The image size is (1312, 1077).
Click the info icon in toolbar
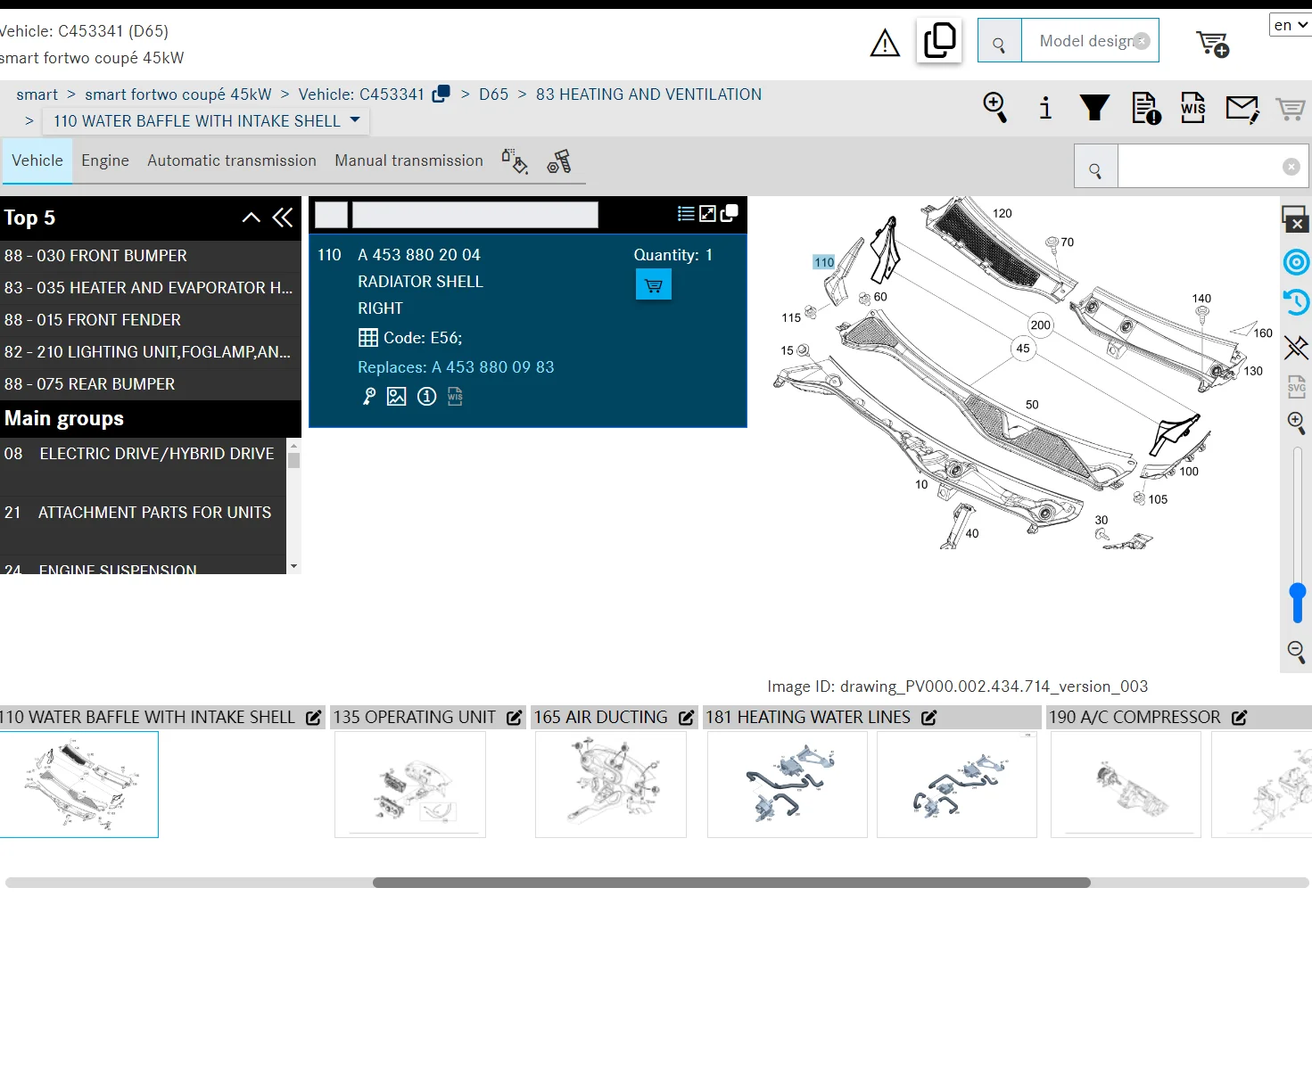pyautogui.click(x=1045, y=108)
